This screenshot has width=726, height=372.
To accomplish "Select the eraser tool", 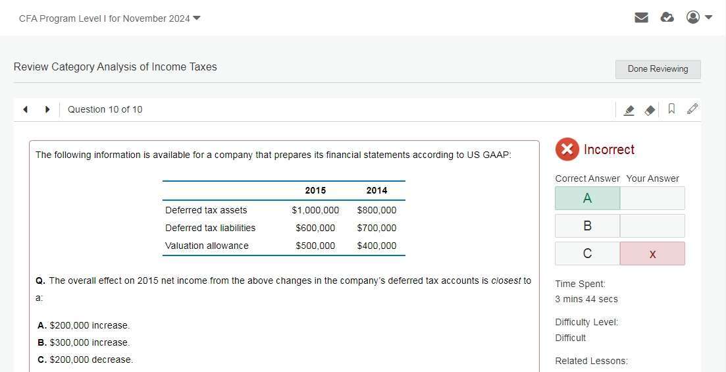I will click(650, 110).
